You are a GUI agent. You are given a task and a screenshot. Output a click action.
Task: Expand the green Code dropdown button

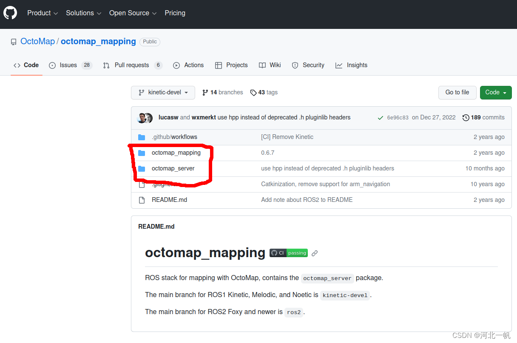pyautogui.click(x=495, y=93)
